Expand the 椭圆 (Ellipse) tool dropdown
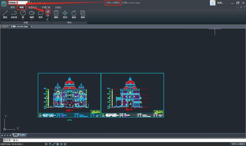 click(x=32, y=20)
